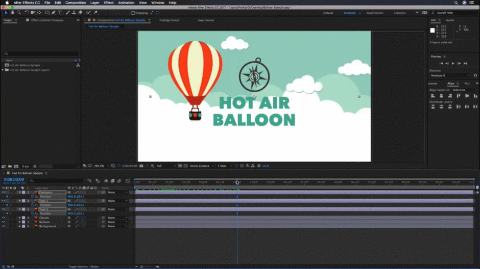Select the Unified Camera tool
This screenshot has height=269, width=480.
click(x=33, y=13)
